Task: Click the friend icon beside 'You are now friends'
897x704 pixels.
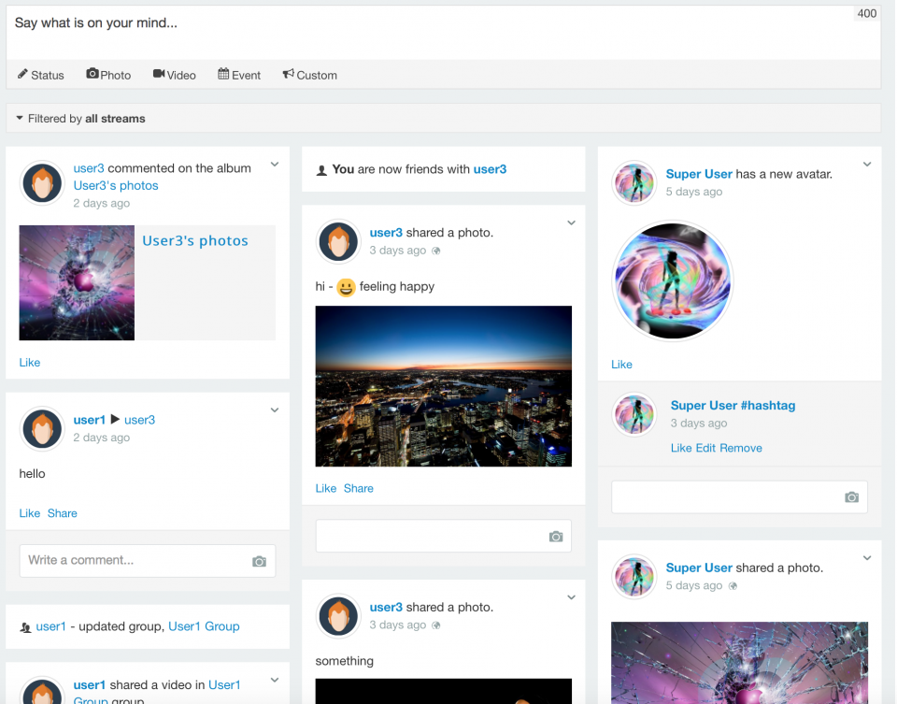Action: (321, 170)
